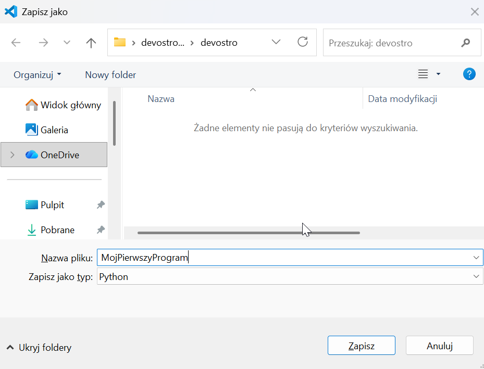The width and height of the screenshot is (484, 369).
Task: Open the Zapisz jako typ combo box
Action: [x=290, y=276]
